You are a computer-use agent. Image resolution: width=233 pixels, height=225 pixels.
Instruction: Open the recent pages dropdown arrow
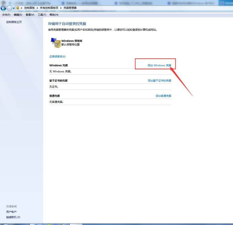[x=14, y=8]
